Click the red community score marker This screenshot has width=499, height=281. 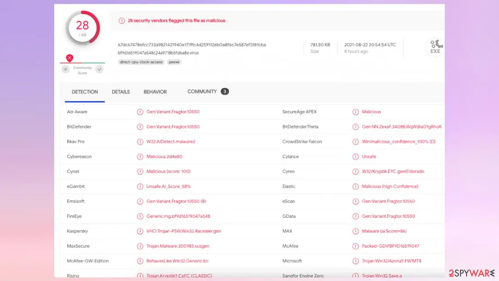tap(69, 58)
